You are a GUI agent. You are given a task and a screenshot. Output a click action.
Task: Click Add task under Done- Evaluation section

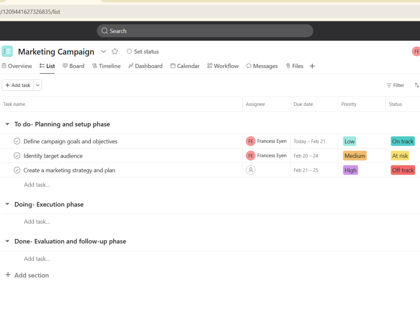[x=37, y=259]
